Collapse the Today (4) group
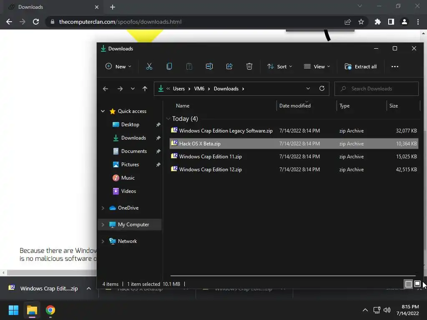The image size is (427, 320). click(x=168, y=119)
